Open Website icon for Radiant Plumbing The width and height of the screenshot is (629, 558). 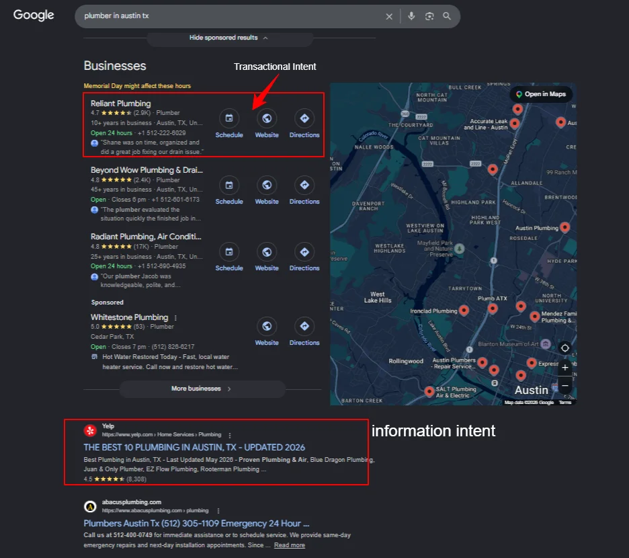(x=267, y=251)
